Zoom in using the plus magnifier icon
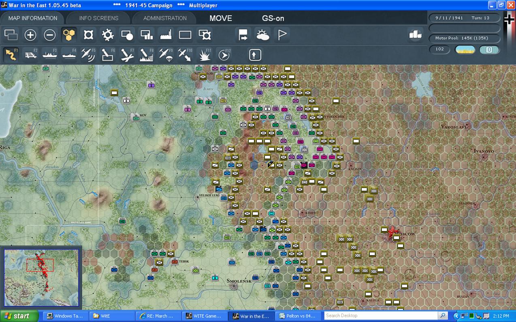Image resolution: width=516 pixels, height=322 pixels. (30, 35)
